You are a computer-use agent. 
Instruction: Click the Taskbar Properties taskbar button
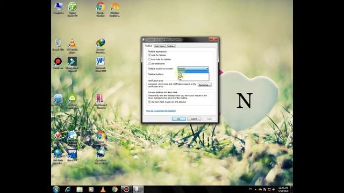[138, 189]
